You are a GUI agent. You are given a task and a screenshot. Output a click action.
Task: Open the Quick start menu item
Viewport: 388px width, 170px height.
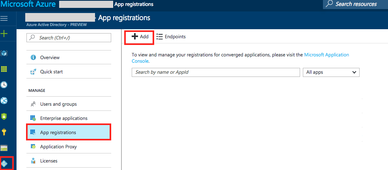(69, 72)
